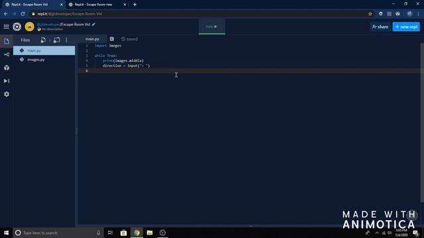
Task: Open Task View on the taskbar
Action: 110,233
